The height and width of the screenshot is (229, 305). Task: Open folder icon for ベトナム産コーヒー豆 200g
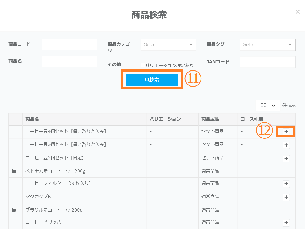14,171
